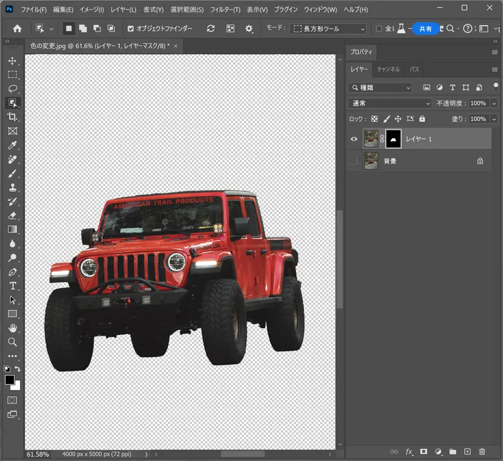Select the Crop tool

point(13,117)
